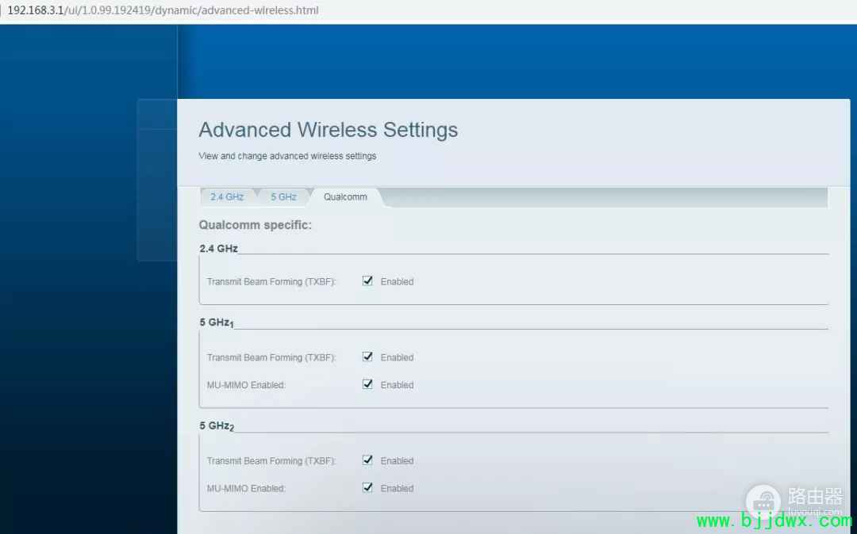This screenshot has width=857, height=534.
Task: Switch to the 2.4 GHz tab
Action: click(x=227, y=197)
